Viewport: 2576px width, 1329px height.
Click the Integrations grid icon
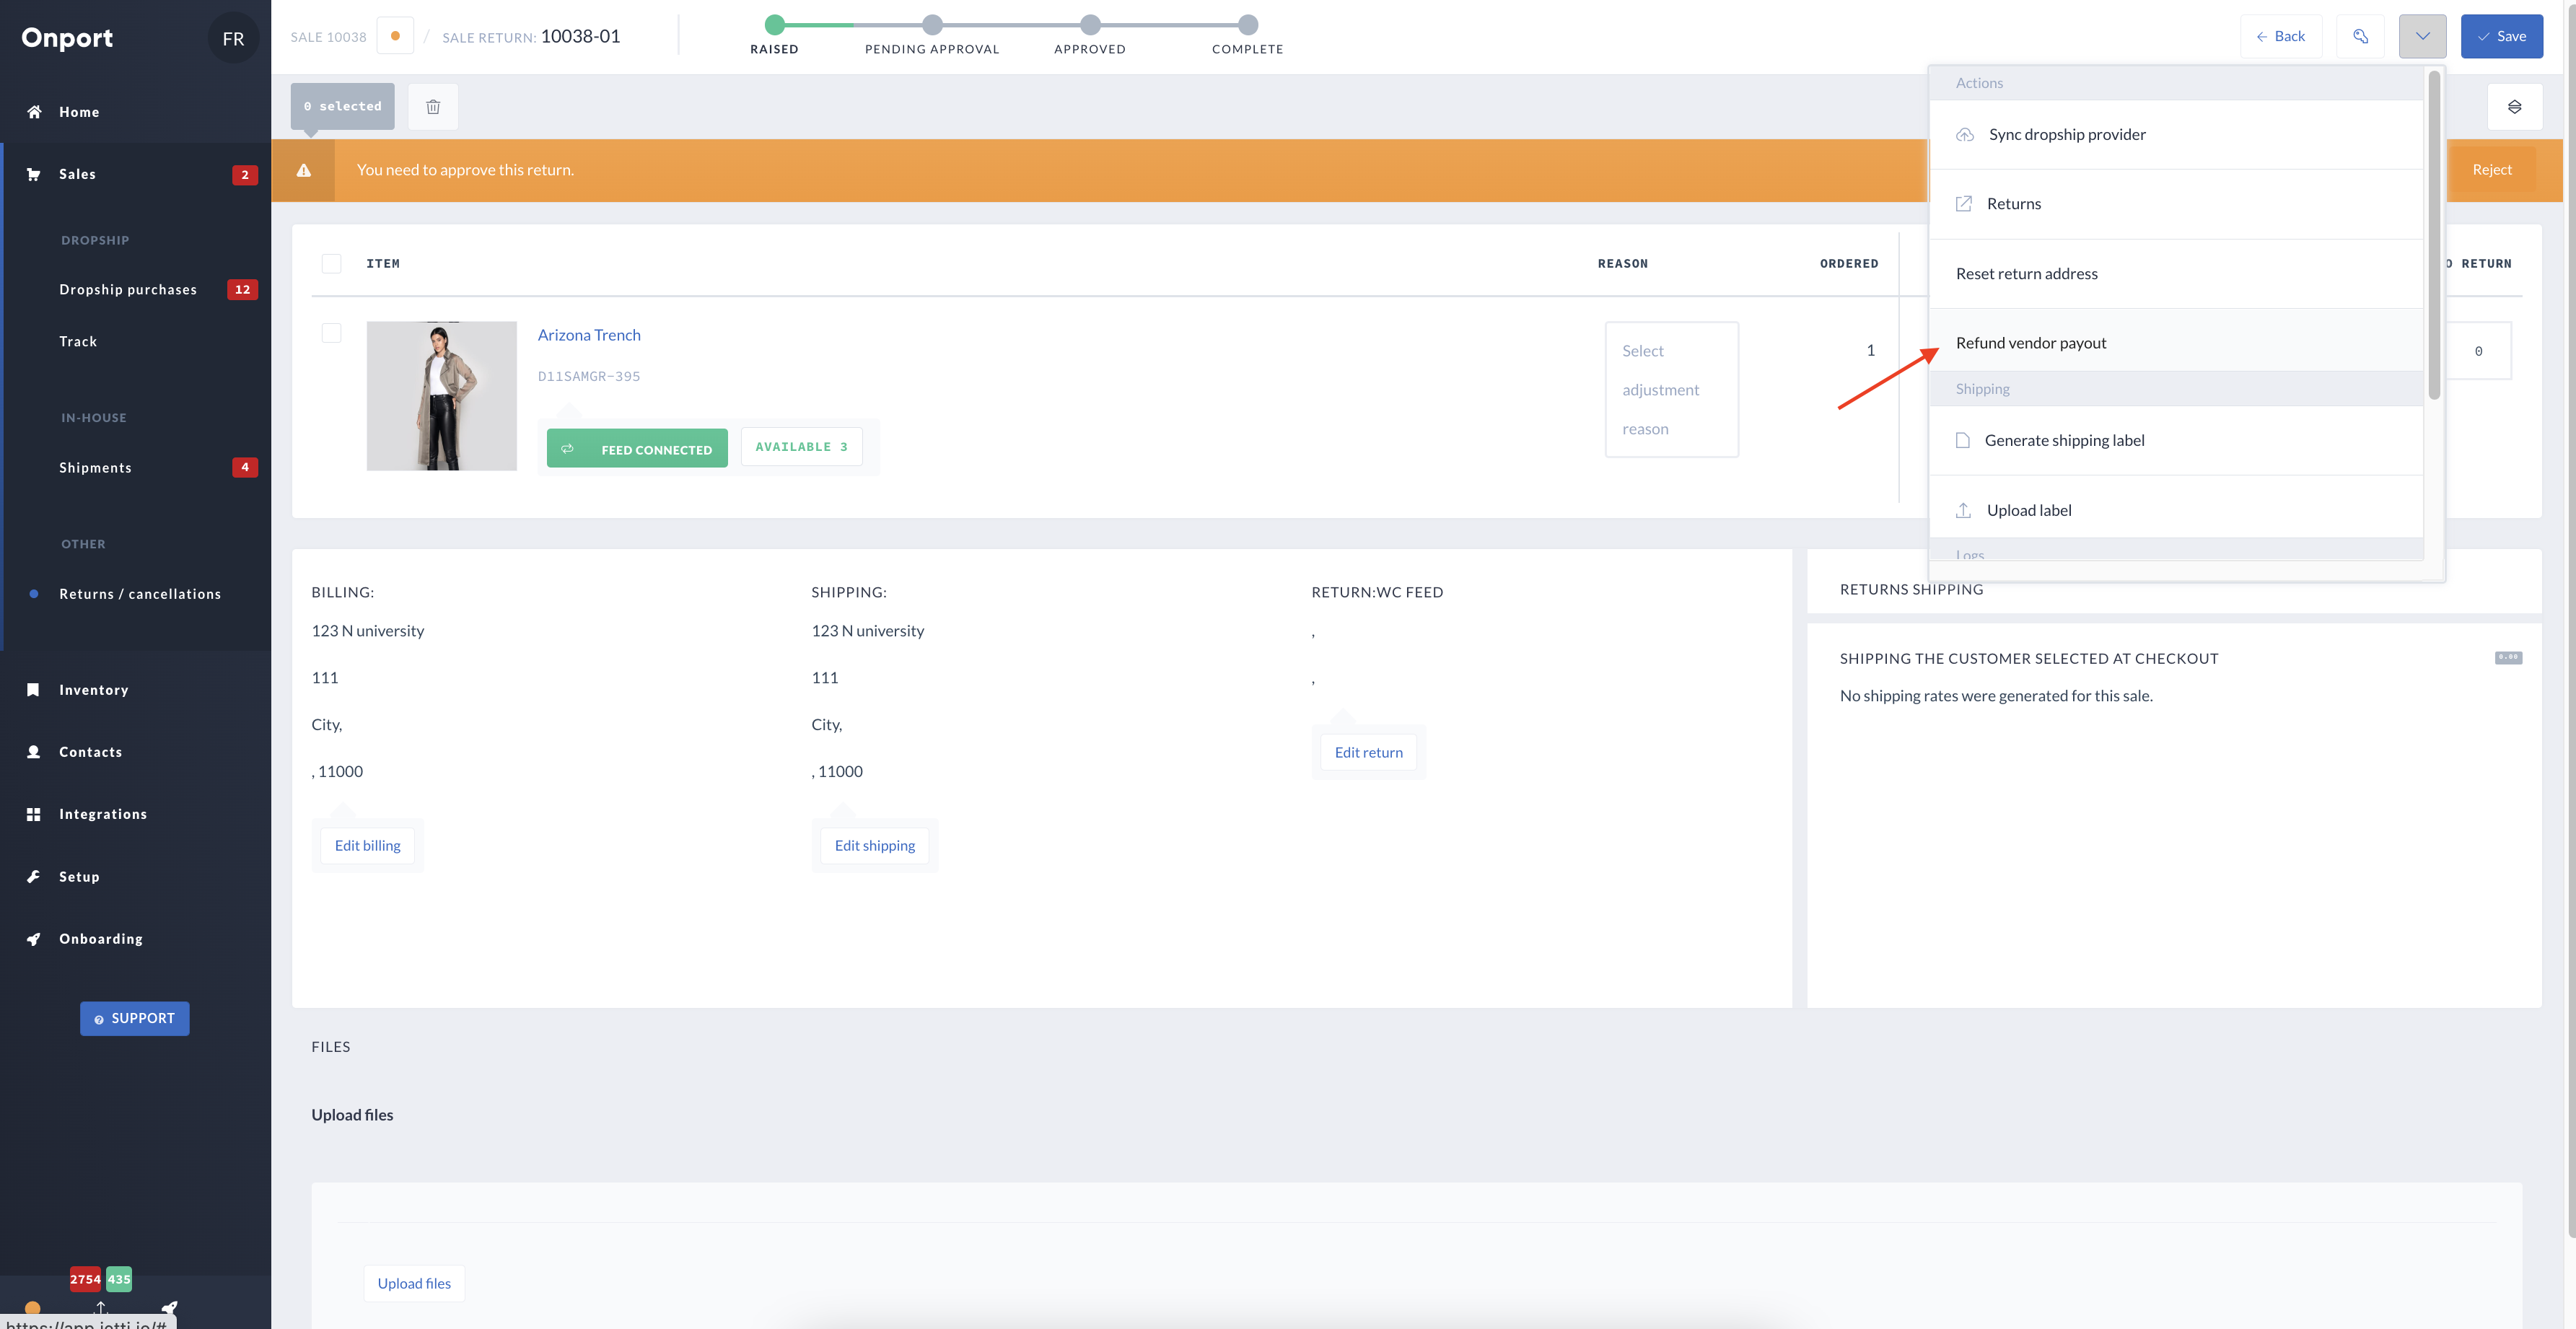pyautogui.click(x=33, y=814)
